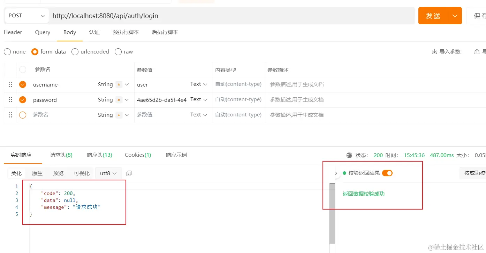Image resolution: width=486 pixels, height=253 pixels.
Task: Switch to the Query tab
Action: click(x=43, y=32)
